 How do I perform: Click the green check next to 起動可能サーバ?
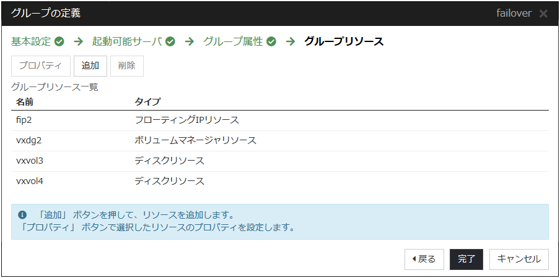[170, 42]
